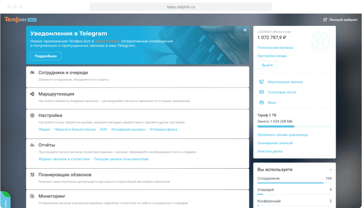Image resolution: width=362 pixels, height=208 pixels.
Task: Close the Telegram notification banner
Action: [x=245, y=30]
